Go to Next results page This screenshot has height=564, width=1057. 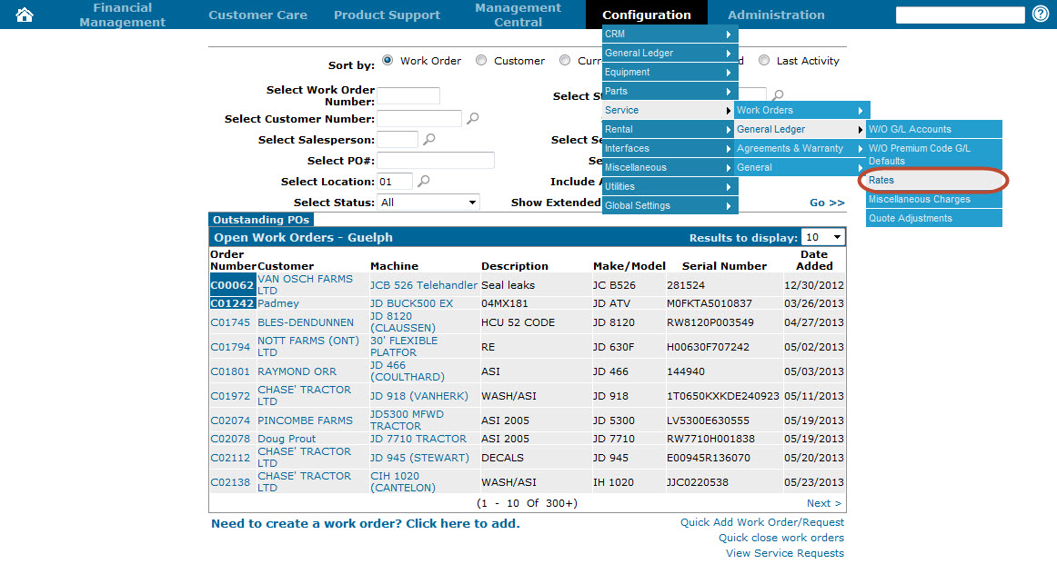tap(824, 503)
